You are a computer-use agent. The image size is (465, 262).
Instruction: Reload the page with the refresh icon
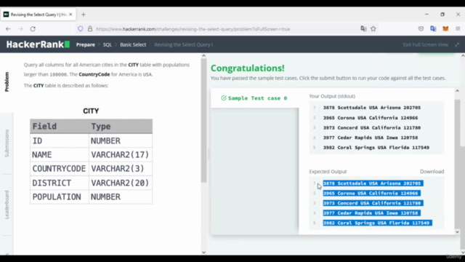click(x=33, y=29)
